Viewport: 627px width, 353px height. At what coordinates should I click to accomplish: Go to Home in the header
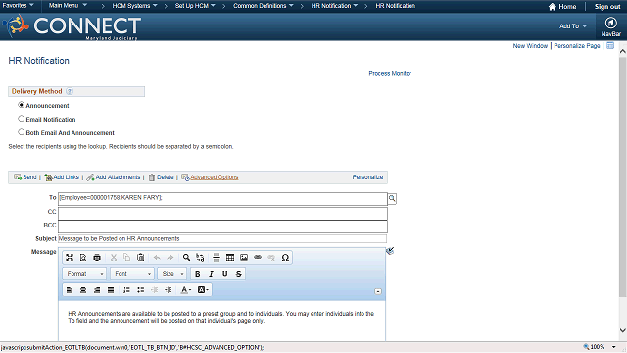tap(562, 7)
